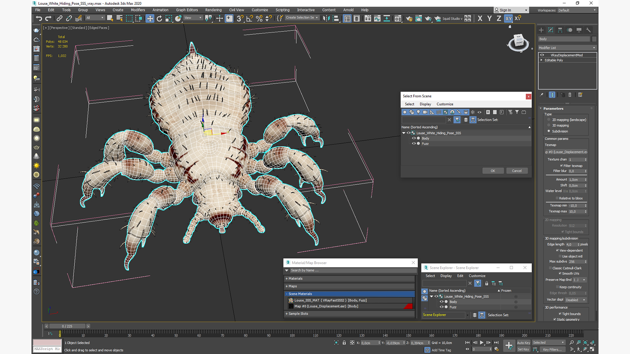Viewport: 630px width, 354px height.
Task: Open Vector displ Disabled dropdown
Action: (576, 300)
